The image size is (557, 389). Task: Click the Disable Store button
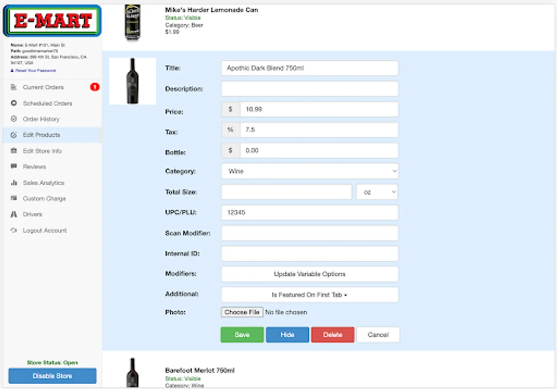click(x=52, y=376)
